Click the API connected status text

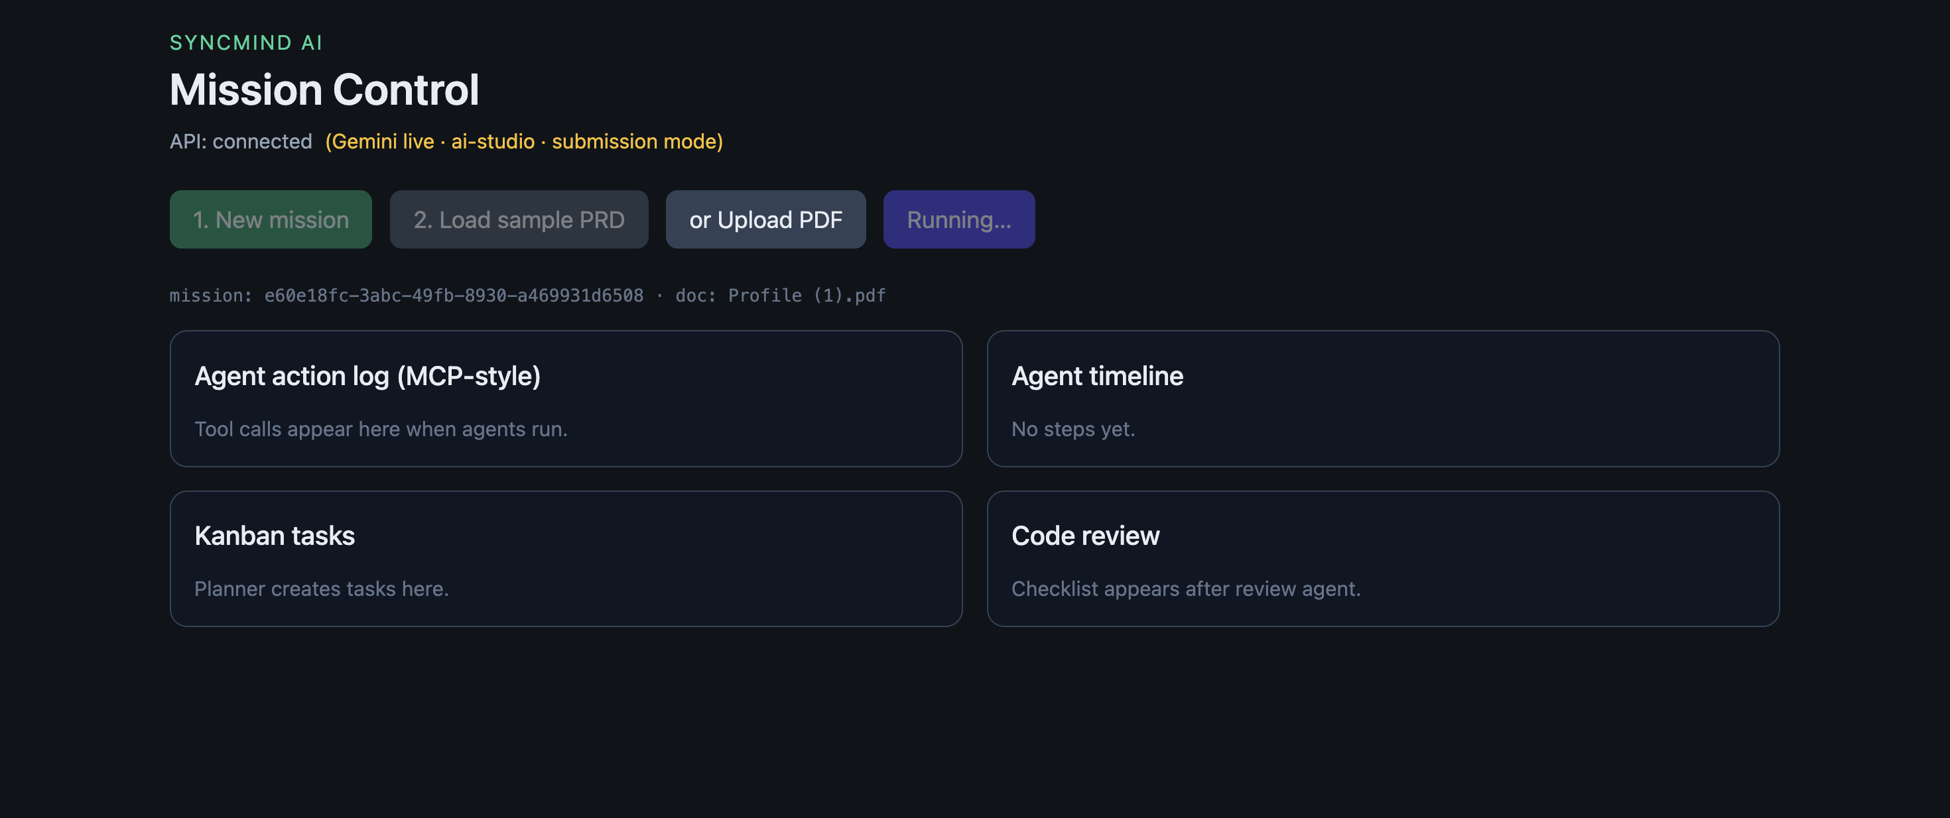point(241,141)
